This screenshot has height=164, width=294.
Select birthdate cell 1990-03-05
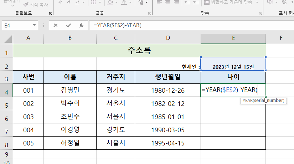pyautogui.click(x=168, y=130)
